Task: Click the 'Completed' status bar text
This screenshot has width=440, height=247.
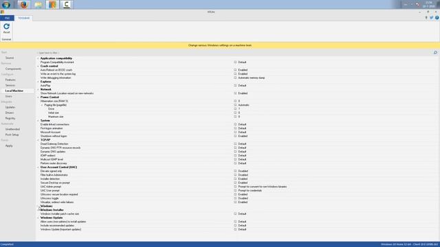Action: [x=7, y=244]
